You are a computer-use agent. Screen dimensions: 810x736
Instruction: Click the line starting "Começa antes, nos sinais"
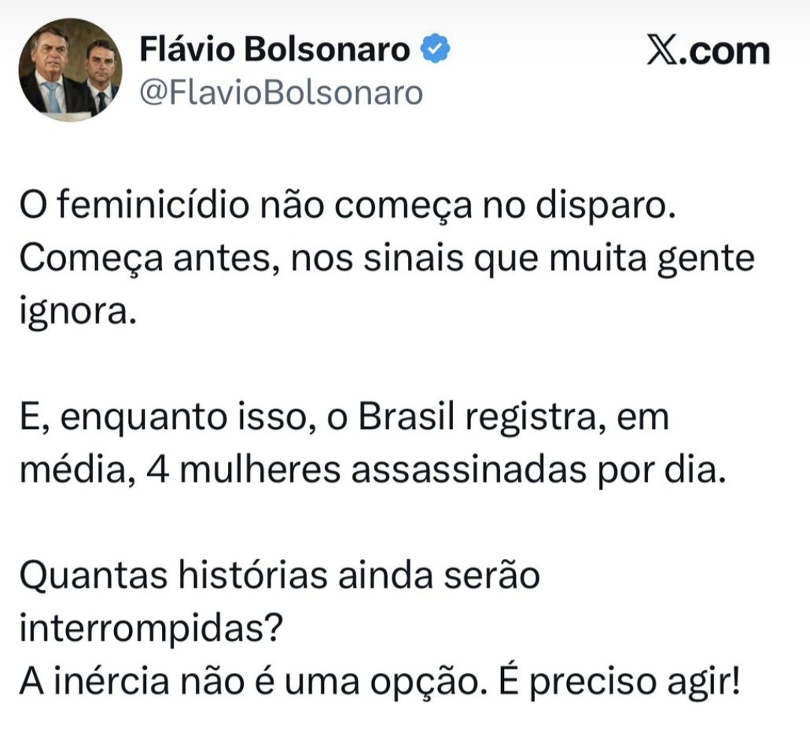[x=385, y=258]
